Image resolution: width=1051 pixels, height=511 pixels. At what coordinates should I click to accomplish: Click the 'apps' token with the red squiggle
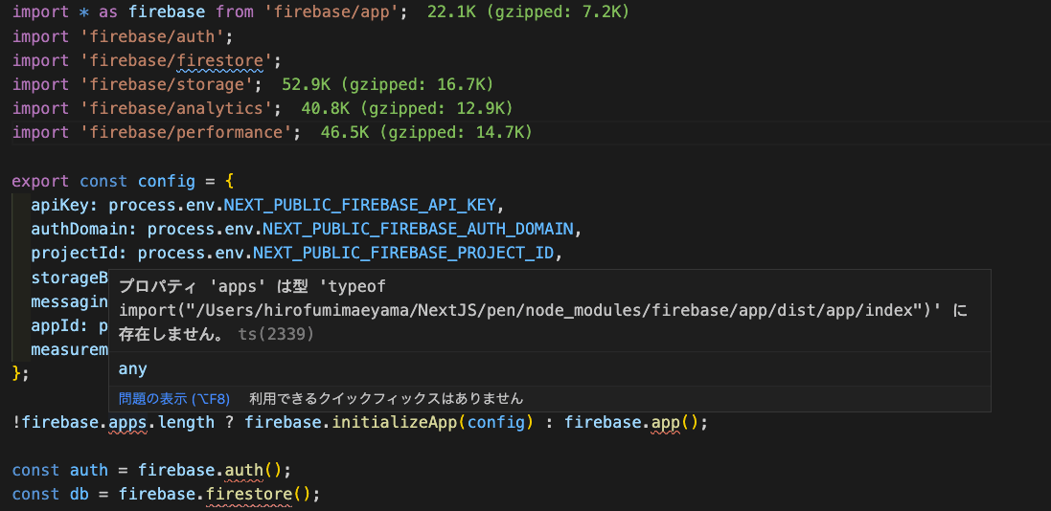tap(127, 423)
